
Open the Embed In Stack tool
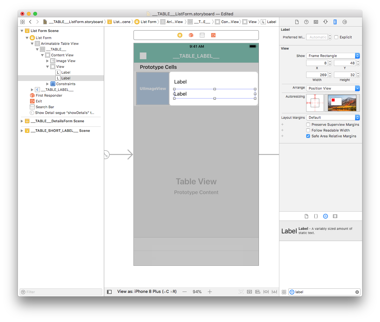coord(249,292)
